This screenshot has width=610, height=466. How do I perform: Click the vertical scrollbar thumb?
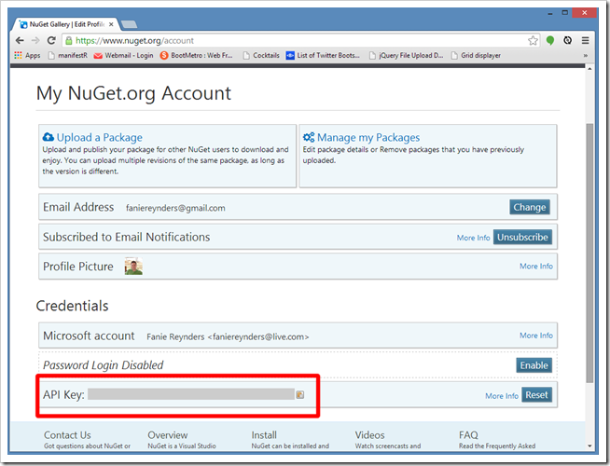pos(589,253)
